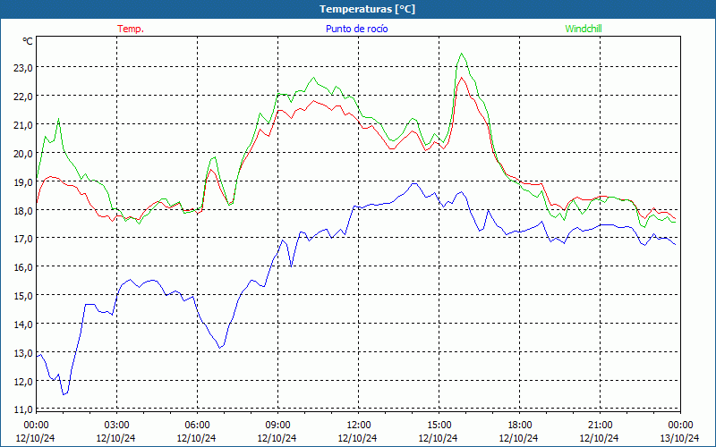Click the 12/10/24 date under 21:00
Image resolution: width=716 pixels, height=447 pixels.
click(x=599, y=438)
